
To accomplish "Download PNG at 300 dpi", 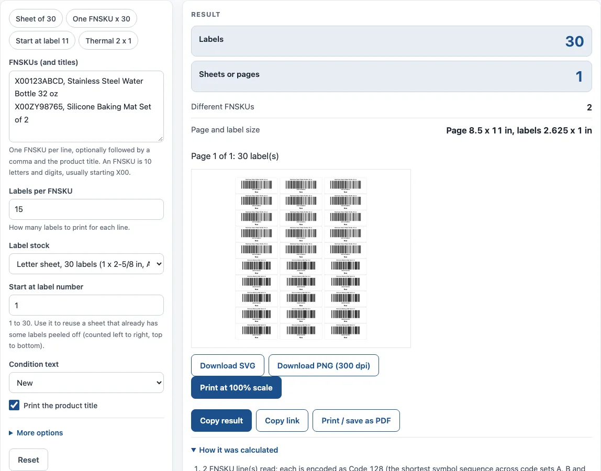I will [324, 366].
